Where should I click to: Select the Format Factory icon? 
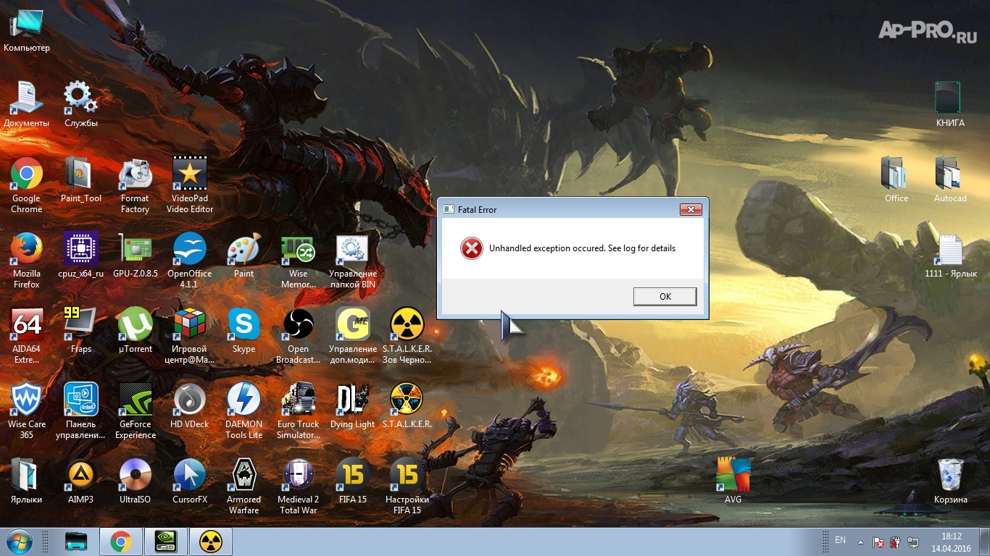click(x=136, y=186)
